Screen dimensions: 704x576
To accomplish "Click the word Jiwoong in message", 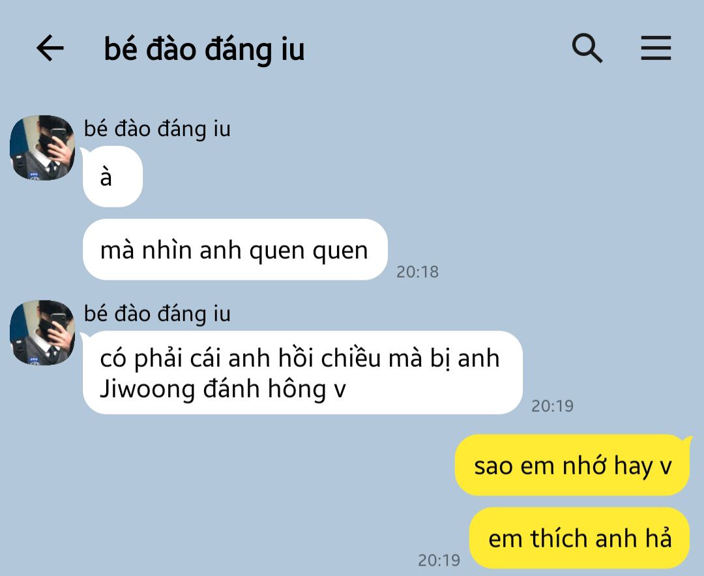I will click(147, 389).
